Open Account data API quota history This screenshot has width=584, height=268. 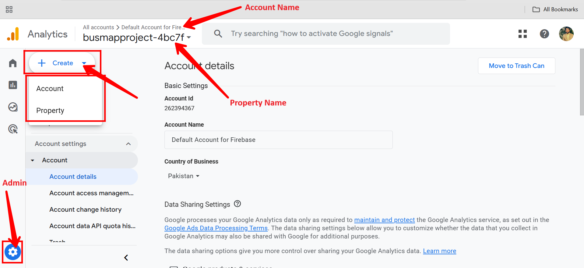(x=92, y=226)
